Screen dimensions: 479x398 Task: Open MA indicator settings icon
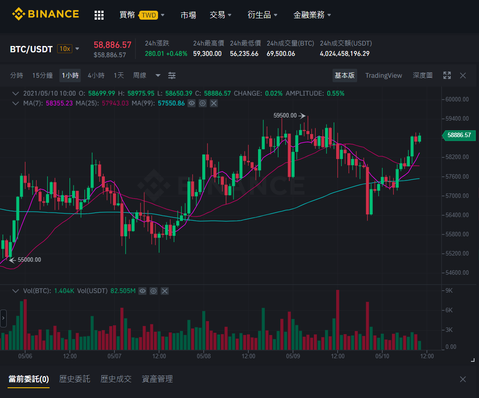coord(203,103)
